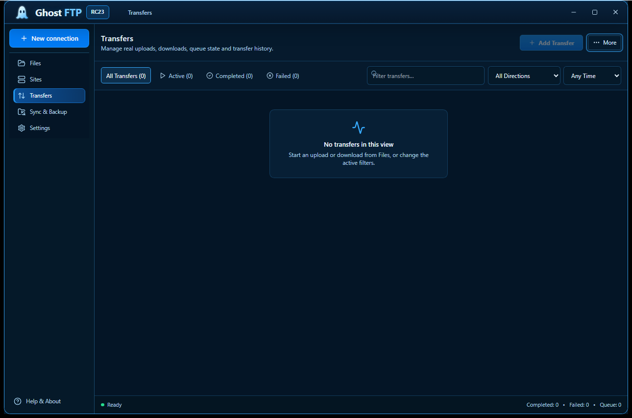Click the play icon on the Active tab

click(163, 76)
